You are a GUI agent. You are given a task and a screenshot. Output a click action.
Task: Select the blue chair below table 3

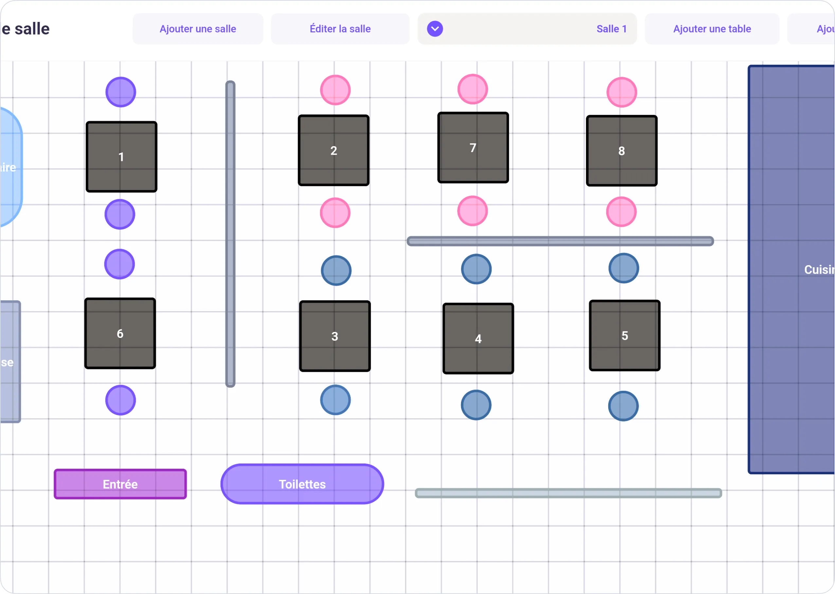tap(335, 400)
